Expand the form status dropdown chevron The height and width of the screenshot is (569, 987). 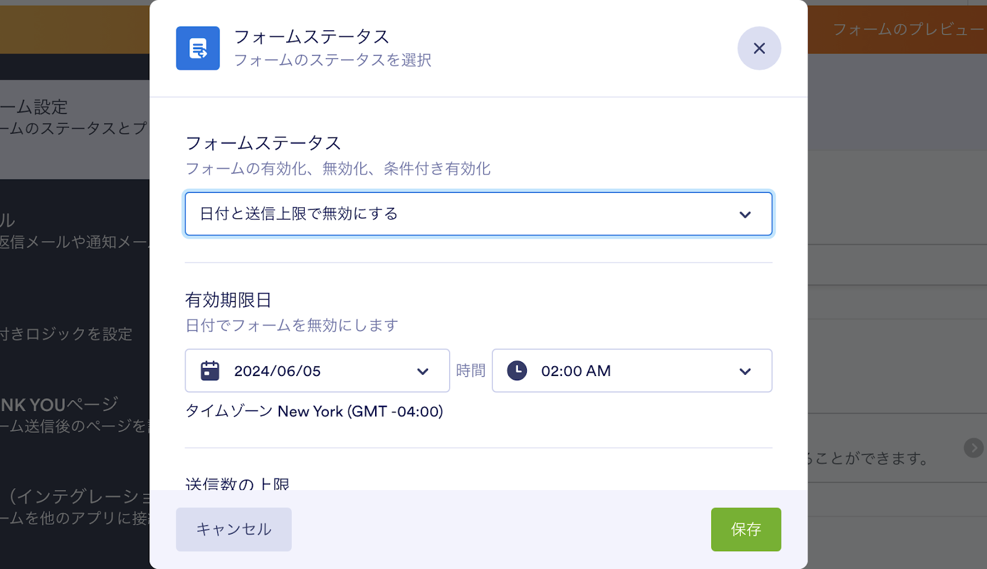[x=745, y=215]
